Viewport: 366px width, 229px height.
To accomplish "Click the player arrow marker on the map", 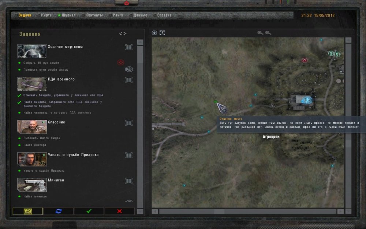I will click(221, 108).
